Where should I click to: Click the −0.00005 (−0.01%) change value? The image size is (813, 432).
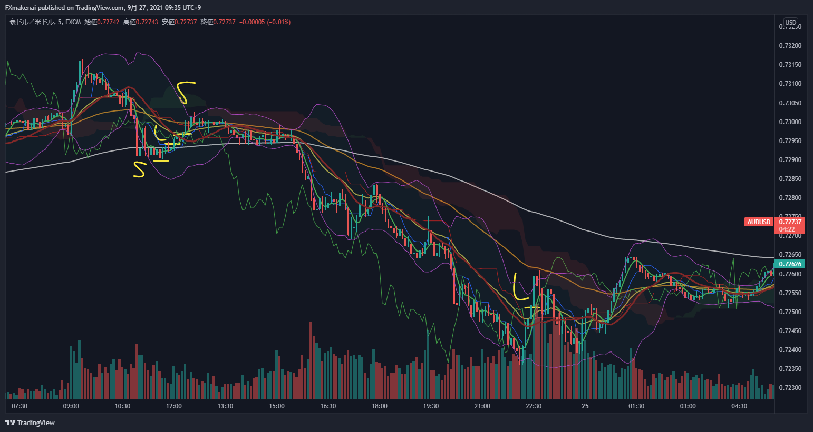click(x=265, y=22)
